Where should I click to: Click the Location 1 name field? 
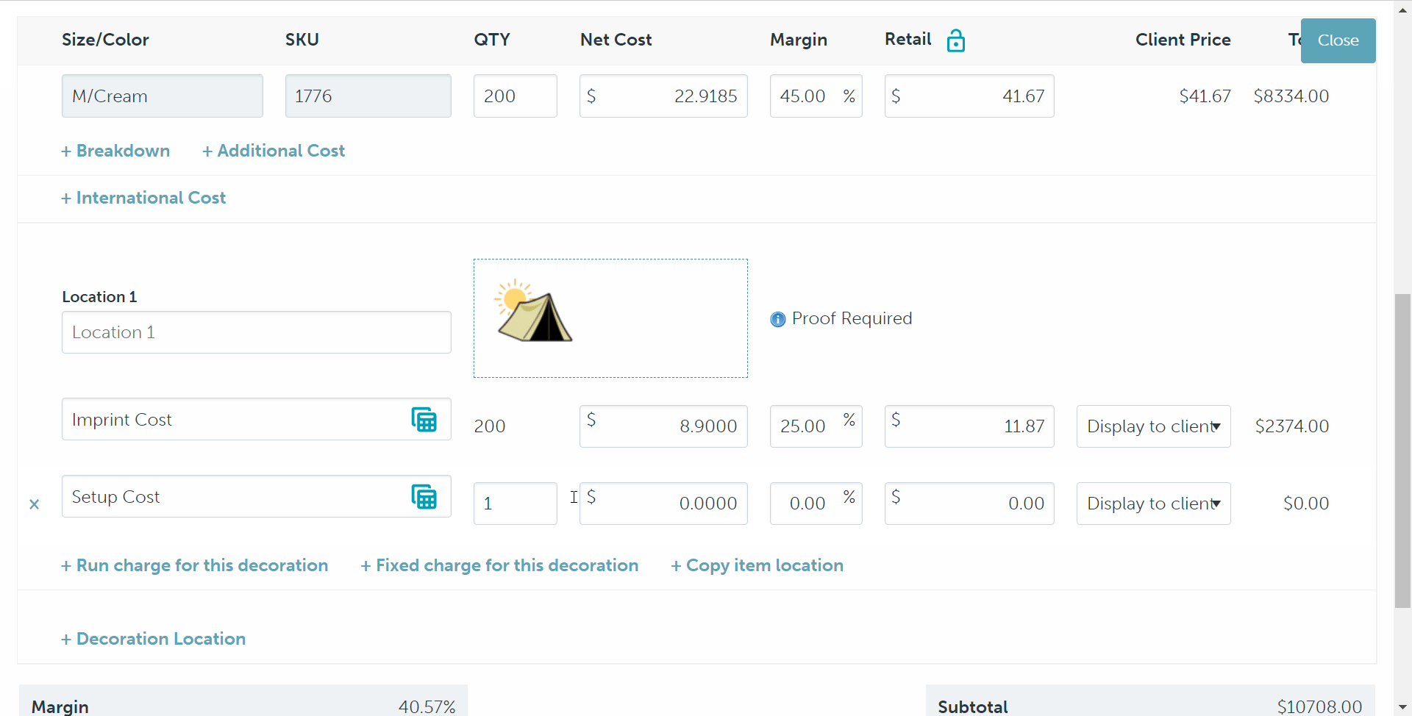256,332
